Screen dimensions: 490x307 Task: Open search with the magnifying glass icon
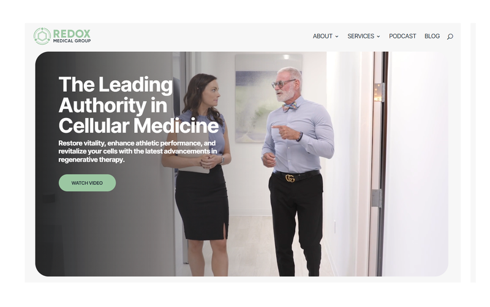(x=450, y=37)
